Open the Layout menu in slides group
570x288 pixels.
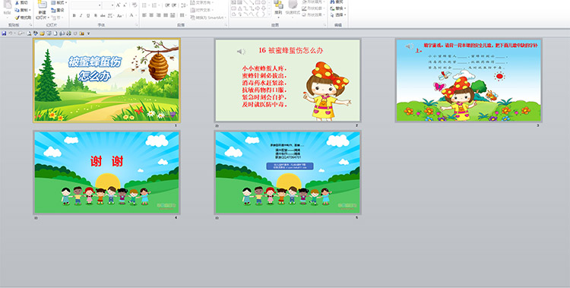coord(59,2)
